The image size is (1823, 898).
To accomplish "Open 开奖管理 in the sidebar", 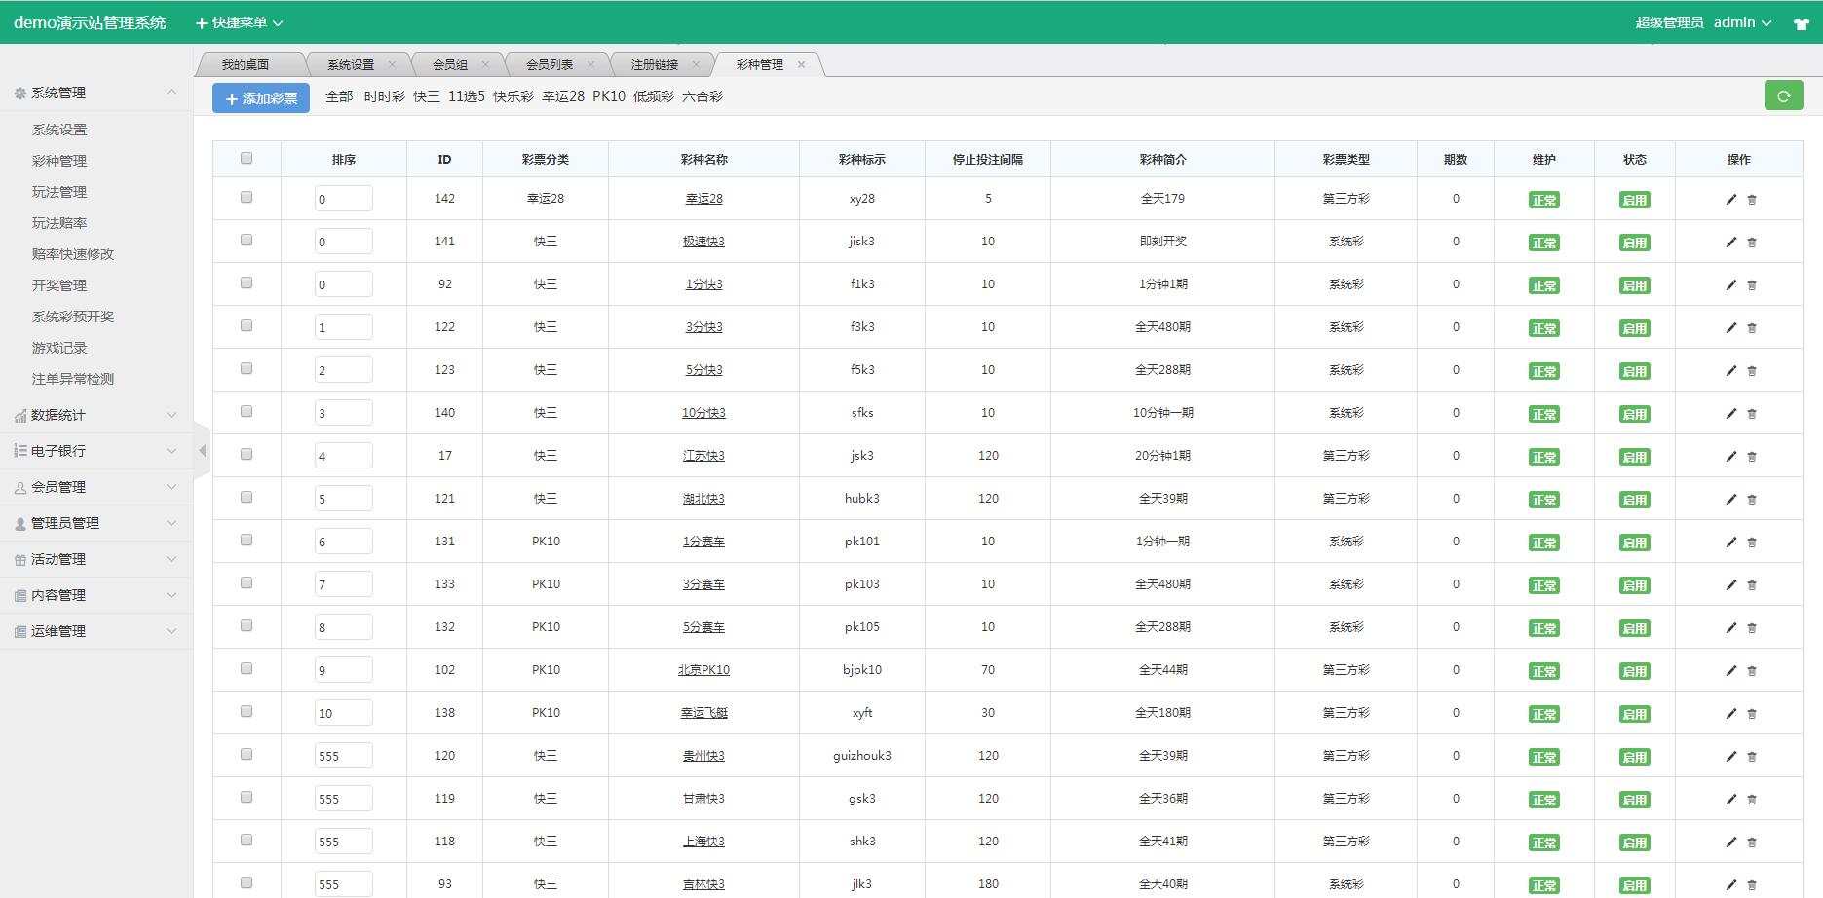I will (x=59, y=285).
